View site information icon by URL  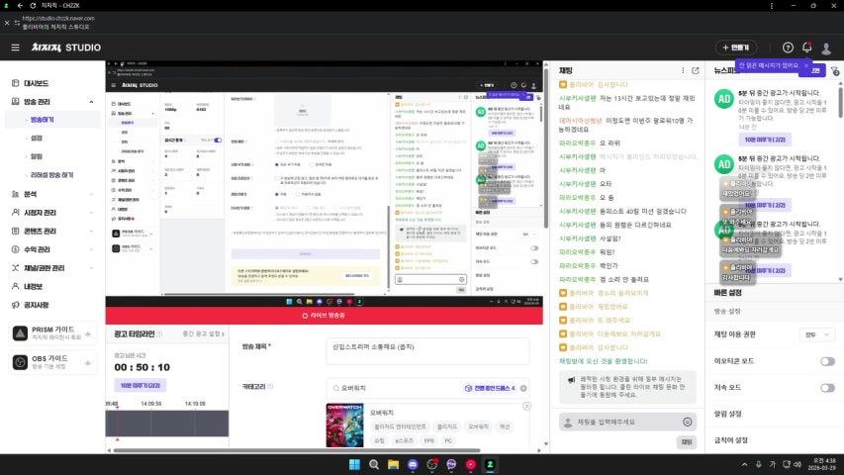click(x=17, y=23)
